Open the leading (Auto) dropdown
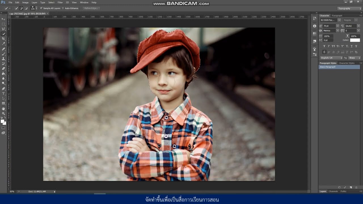Screen dimensions: 363x204 click(358, 26)
